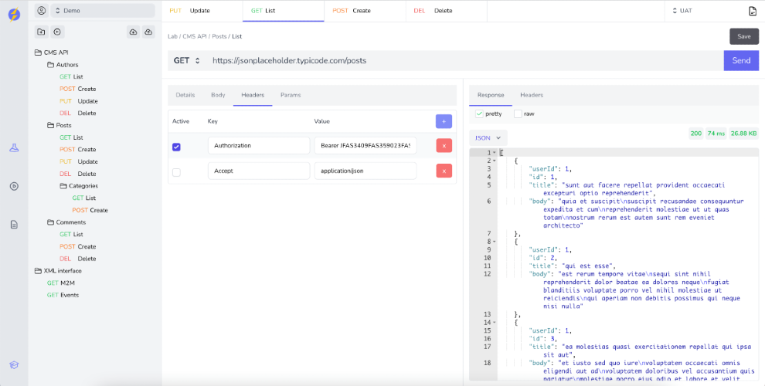Click the user account avatar icon
The width and height of the screenshot is (765, 386).
[41, 11]
